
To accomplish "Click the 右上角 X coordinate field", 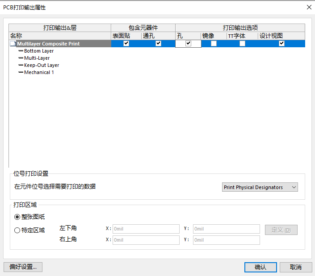I will tap(146, 240).
